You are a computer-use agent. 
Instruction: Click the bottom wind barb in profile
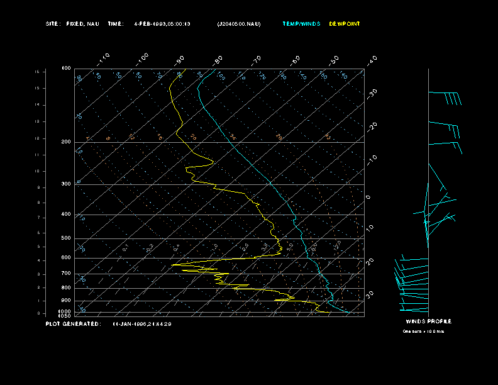click(x=414, y=309)
